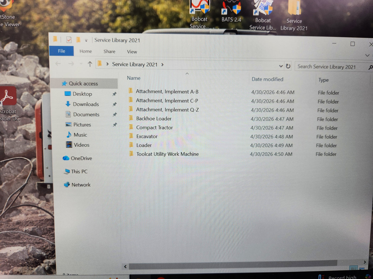Open Desktop in the navigation pane
The width and height of the screenshot is (373, 279).
pos(82,94)
